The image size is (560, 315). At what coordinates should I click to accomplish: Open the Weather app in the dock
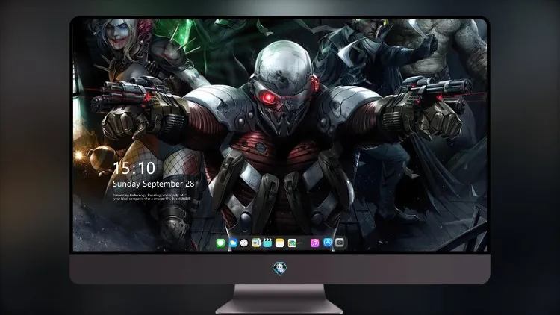233,243
